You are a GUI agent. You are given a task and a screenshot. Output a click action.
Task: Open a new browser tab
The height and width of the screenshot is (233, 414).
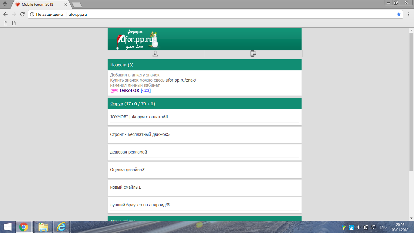[77, 5]
